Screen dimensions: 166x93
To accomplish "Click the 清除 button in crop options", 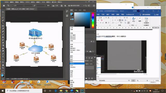I will point(48,6).
